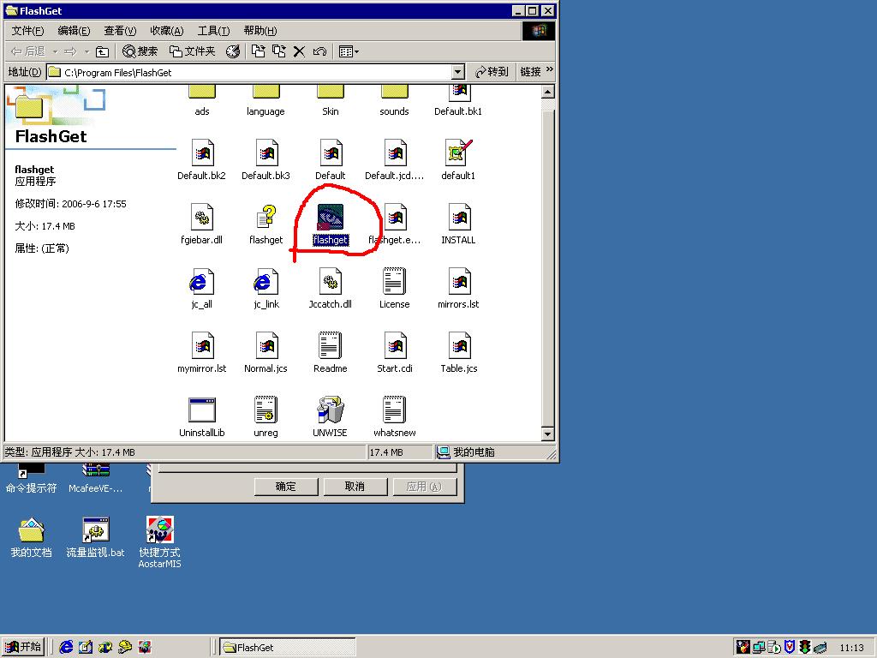The image size is (877, 658).
Task: Click the scrollbar down arrow in file list
Action: (x=548, y=434)
